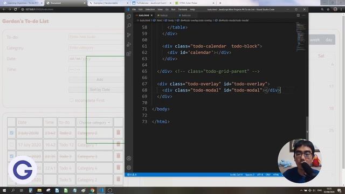This screenshot has height=194, width=345.
Task: Uncheck the first completed todo row checkbox
Action: [x=11, y=133]
